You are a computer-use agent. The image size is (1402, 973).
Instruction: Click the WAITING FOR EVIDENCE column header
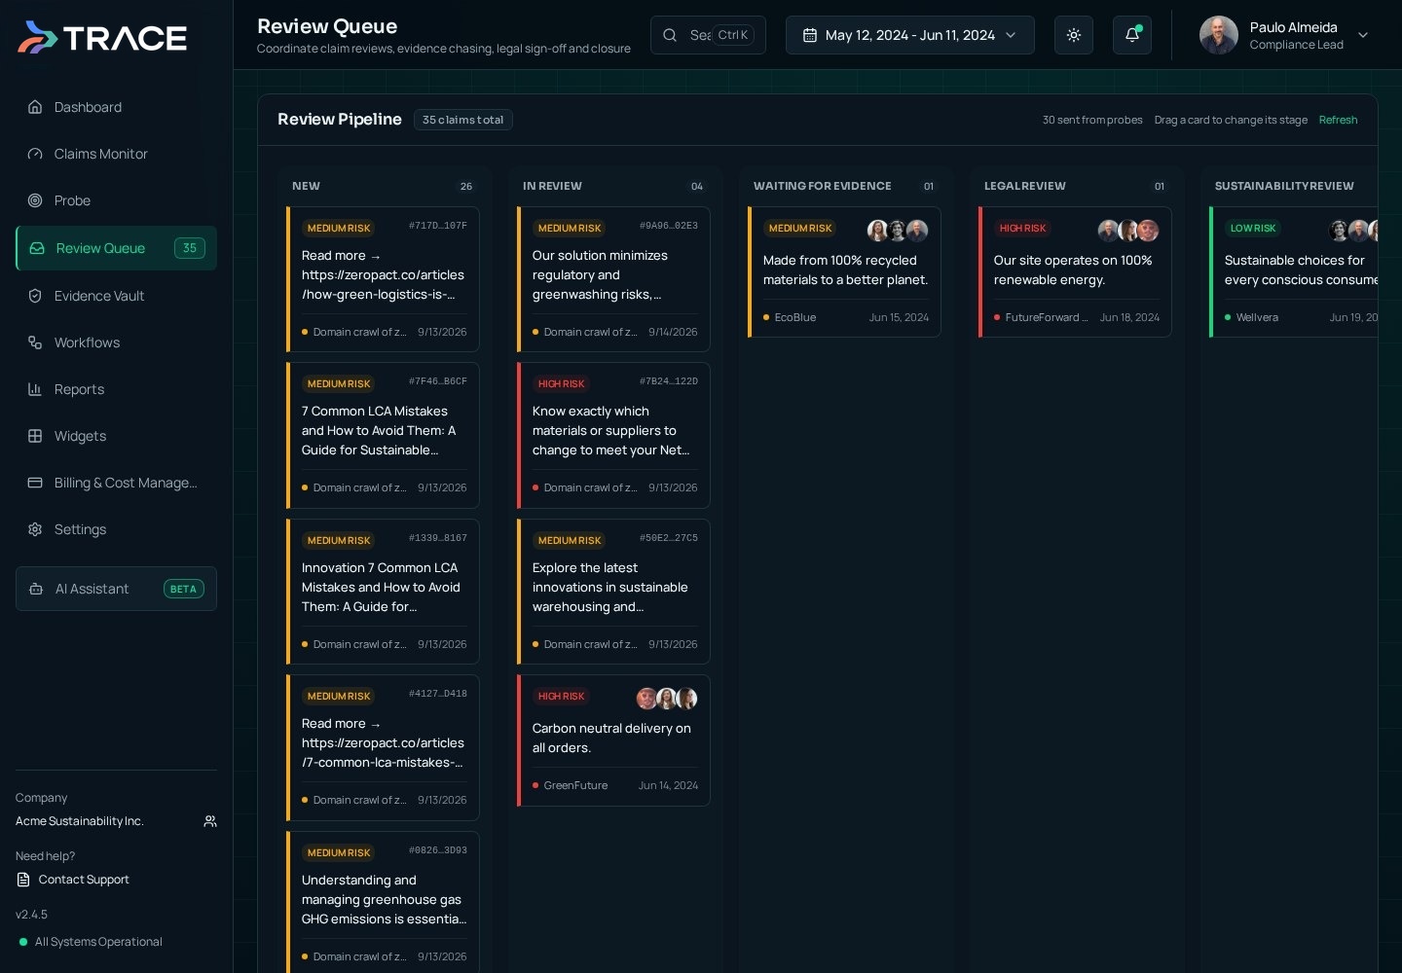[x=823, y=186]
